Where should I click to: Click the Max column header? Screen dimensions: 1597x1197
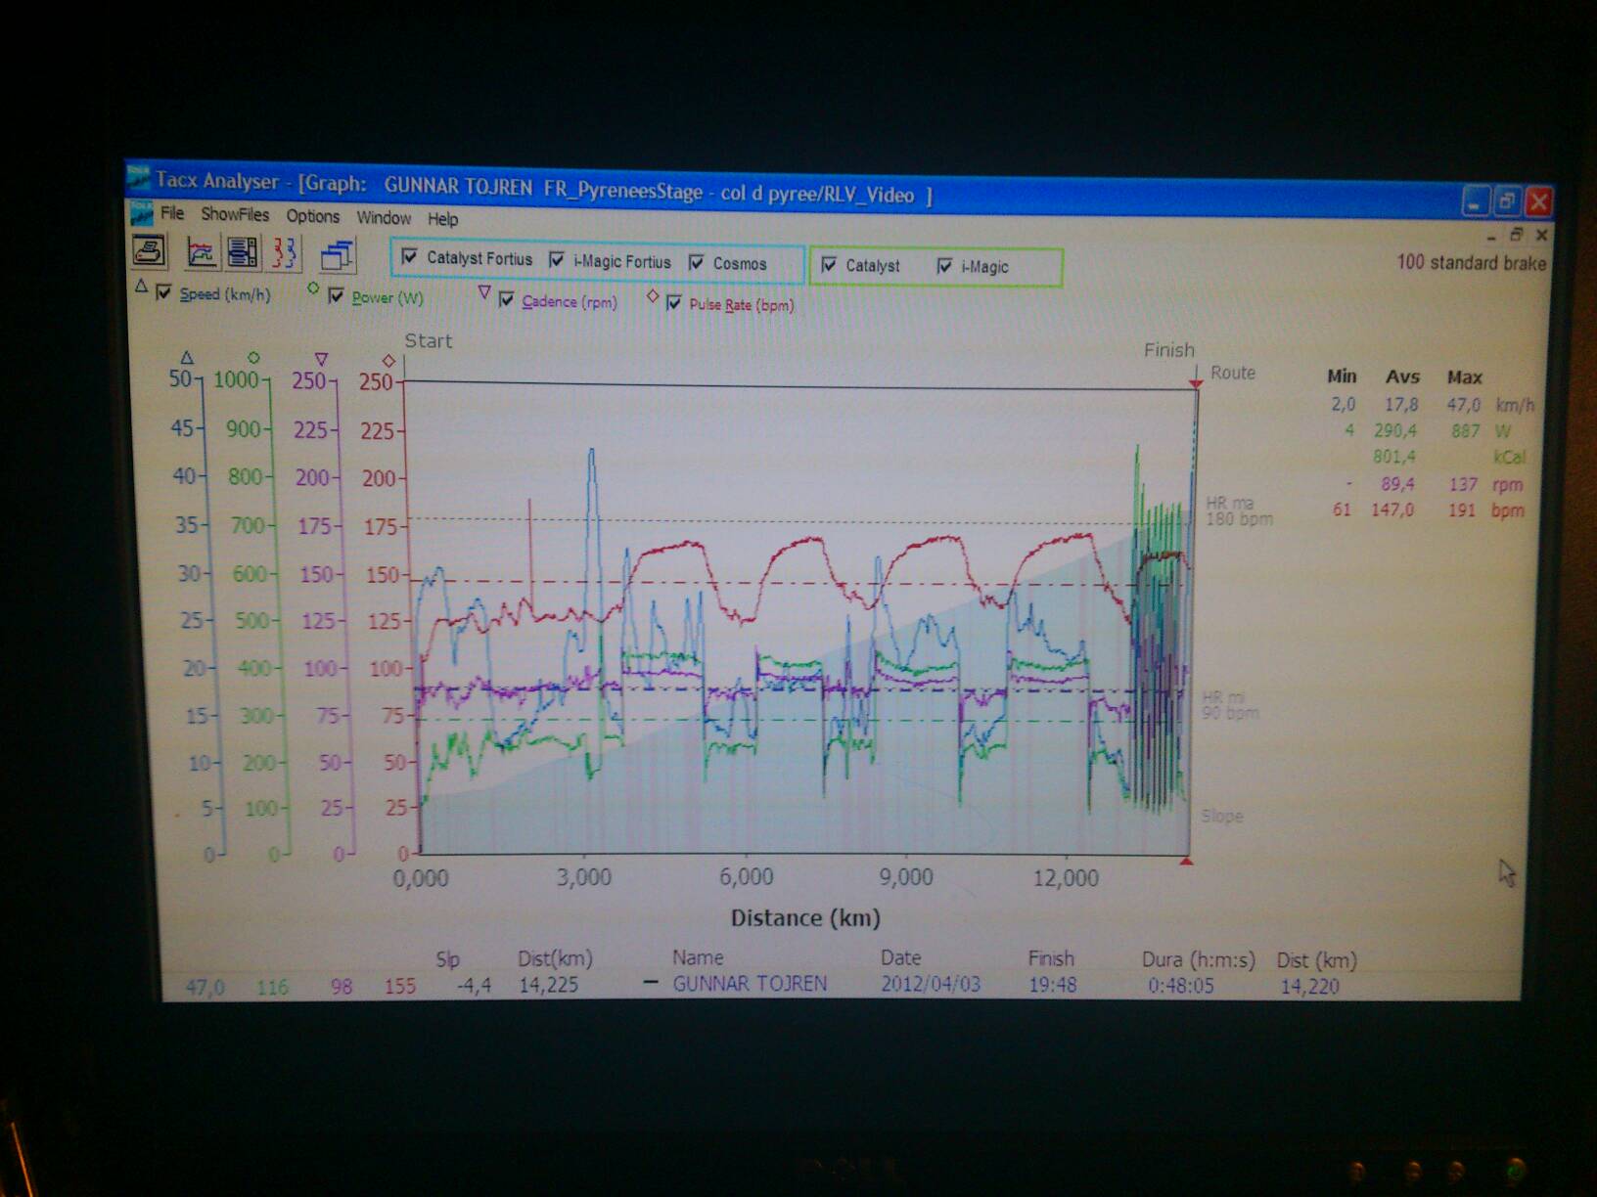[1465, 377]
